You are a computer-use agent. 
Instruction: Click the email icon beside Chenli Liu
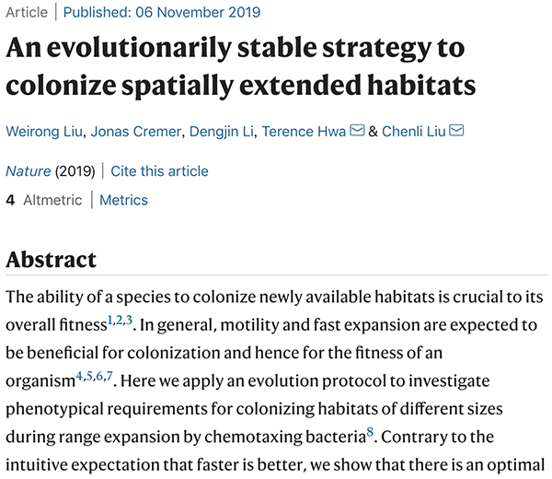(x=456, y=131)
